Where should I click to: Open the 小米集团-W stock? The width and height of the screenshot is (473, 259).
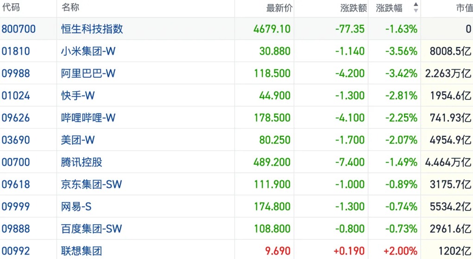click(x=88, y=51)
